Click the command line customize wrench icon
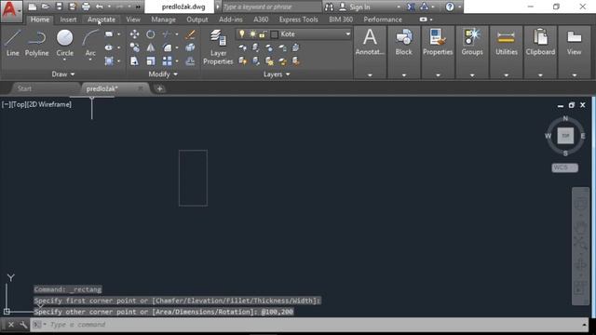This screenshot has height=335, width=596. click(x=23, y=325)
